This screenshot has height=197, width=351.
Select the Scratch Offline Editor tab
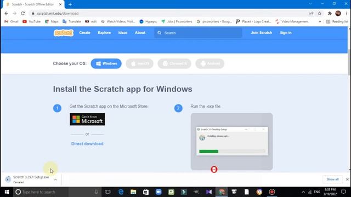click(x=33, y=4)
